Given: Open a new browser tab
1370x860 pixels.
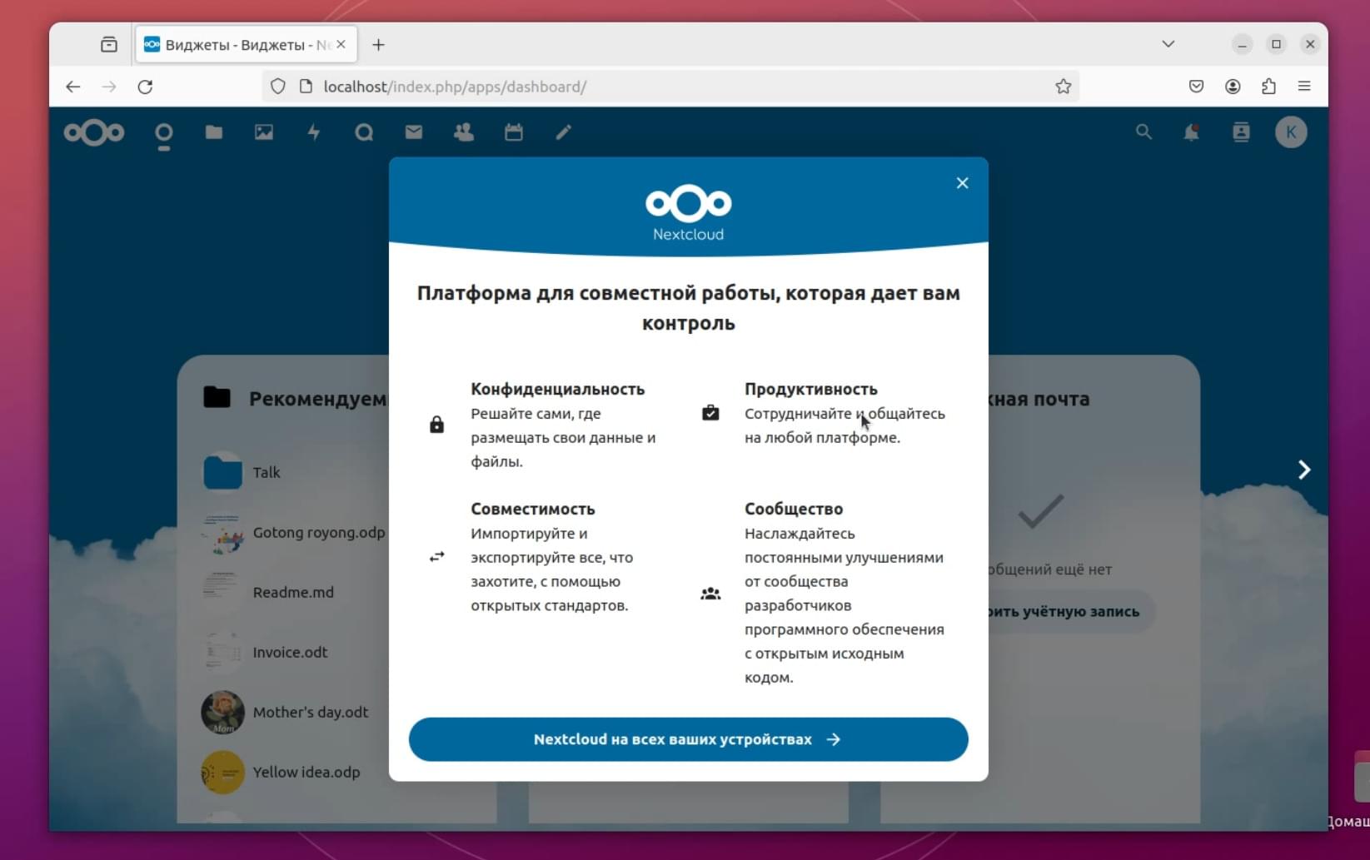Looking at the screenshot, I should tap(378, 45).
